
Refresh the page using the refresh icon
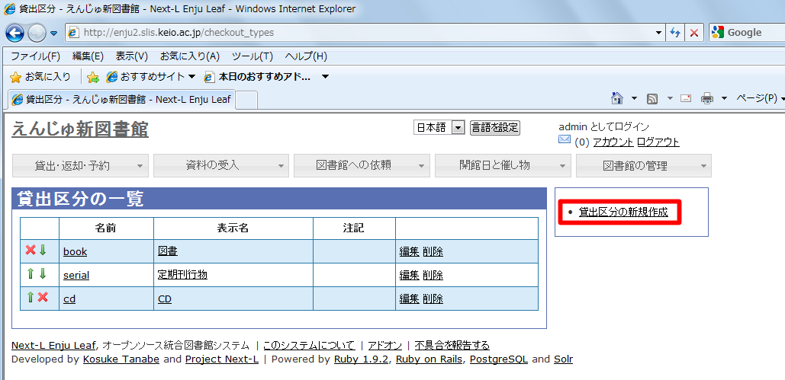tap(675, 33)
